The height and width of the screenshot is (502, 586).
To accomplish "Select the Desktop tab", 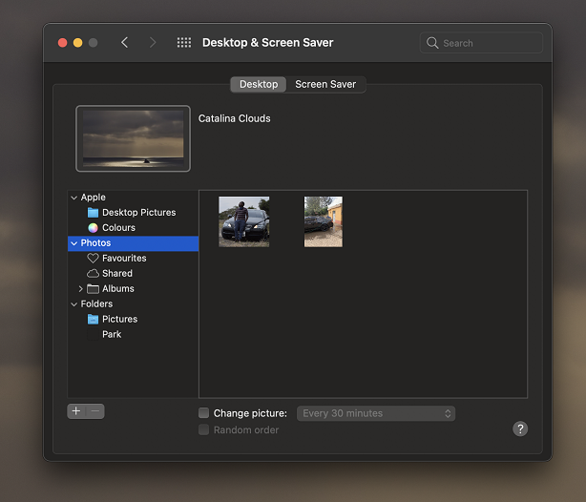I will click(x=259, y=84).
